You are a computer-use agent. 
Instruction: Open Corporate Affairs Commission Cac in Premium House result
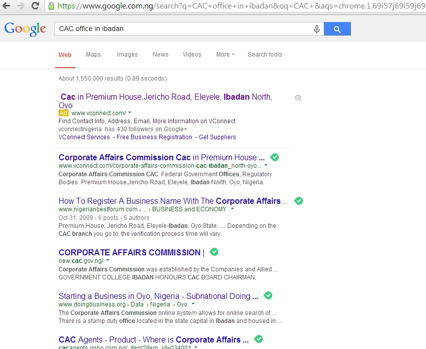[x=162, y=157]
